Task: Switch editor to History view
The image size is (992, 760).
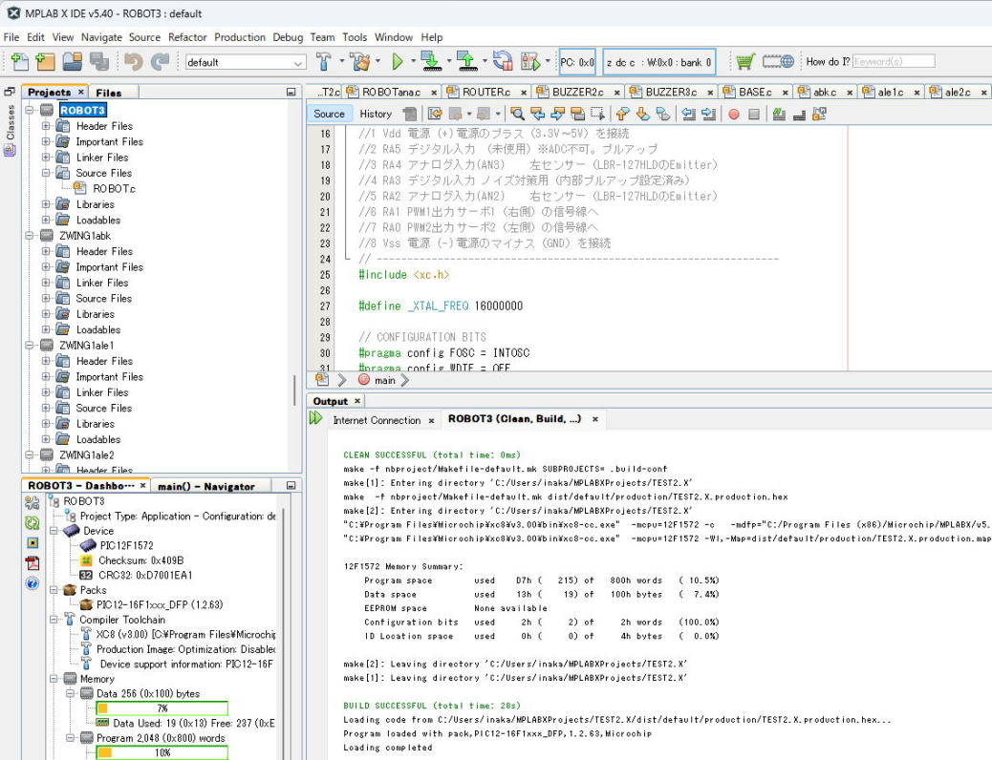Action: pyautogui.click(x=376, y=114)
